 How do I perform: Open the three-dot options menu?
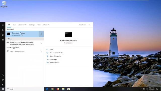(x=89, y=25)
